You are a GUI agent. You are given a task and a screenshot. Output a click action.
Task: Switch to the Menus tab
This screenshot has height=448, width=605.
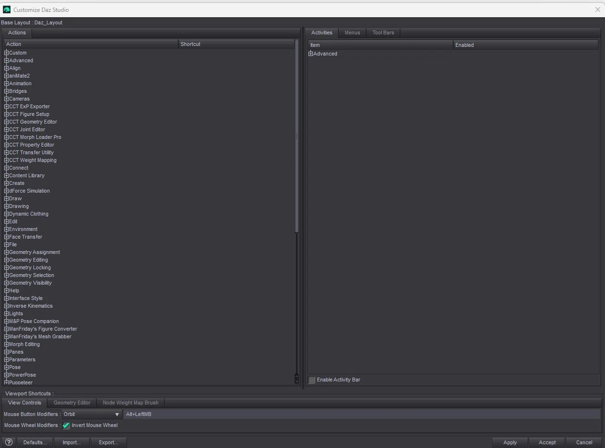(x=352, y=33)
